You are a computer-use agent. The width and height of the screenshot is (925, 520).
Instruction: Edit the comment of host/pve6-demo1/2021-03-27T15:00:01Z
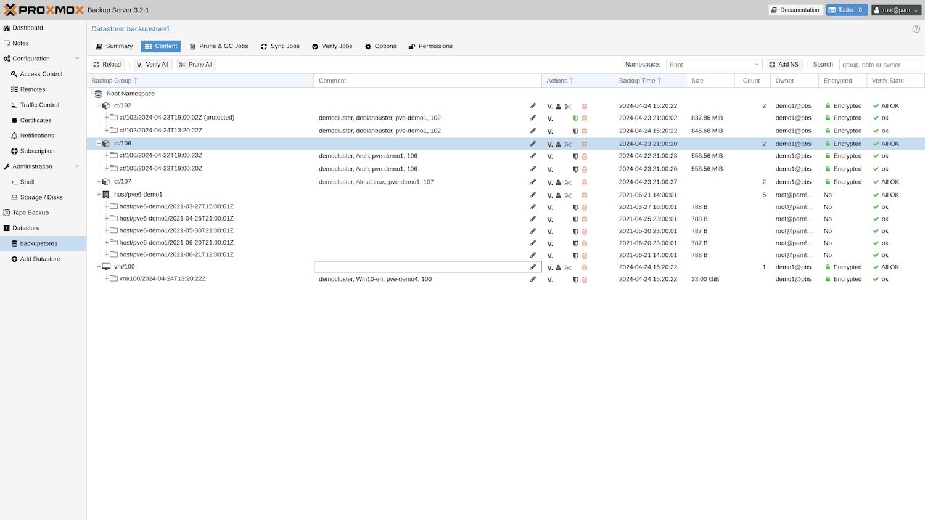[x=533, y=207]
